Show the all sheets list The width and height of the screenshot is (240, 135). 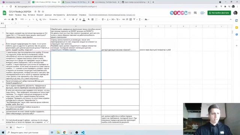11,127
